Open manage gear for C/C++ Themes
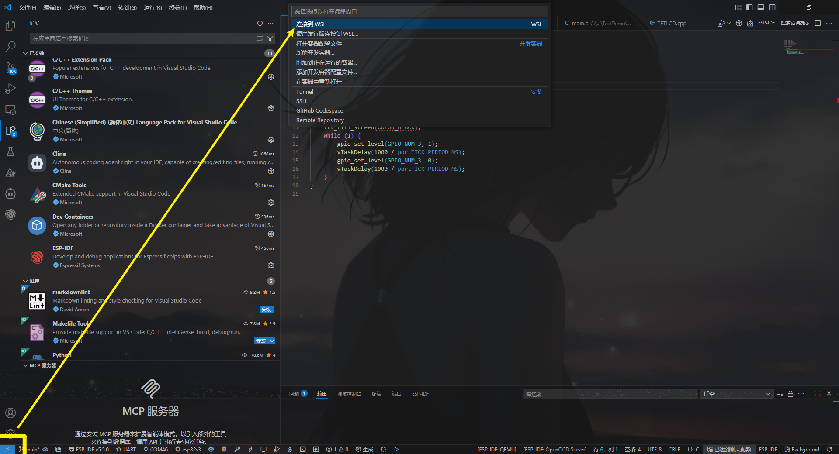The height and width of the screenshot is (454, 839). [271, 108]
